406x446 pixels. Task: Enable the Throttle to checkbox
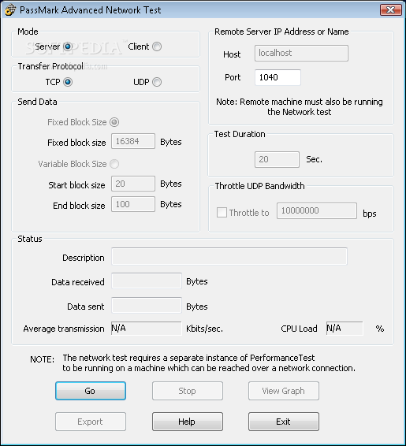point(222,213)
